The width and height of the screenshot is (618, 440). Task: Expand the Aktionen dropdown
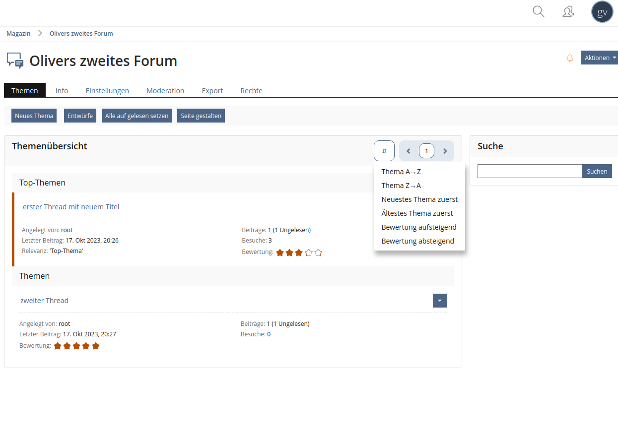click(600, 58)
